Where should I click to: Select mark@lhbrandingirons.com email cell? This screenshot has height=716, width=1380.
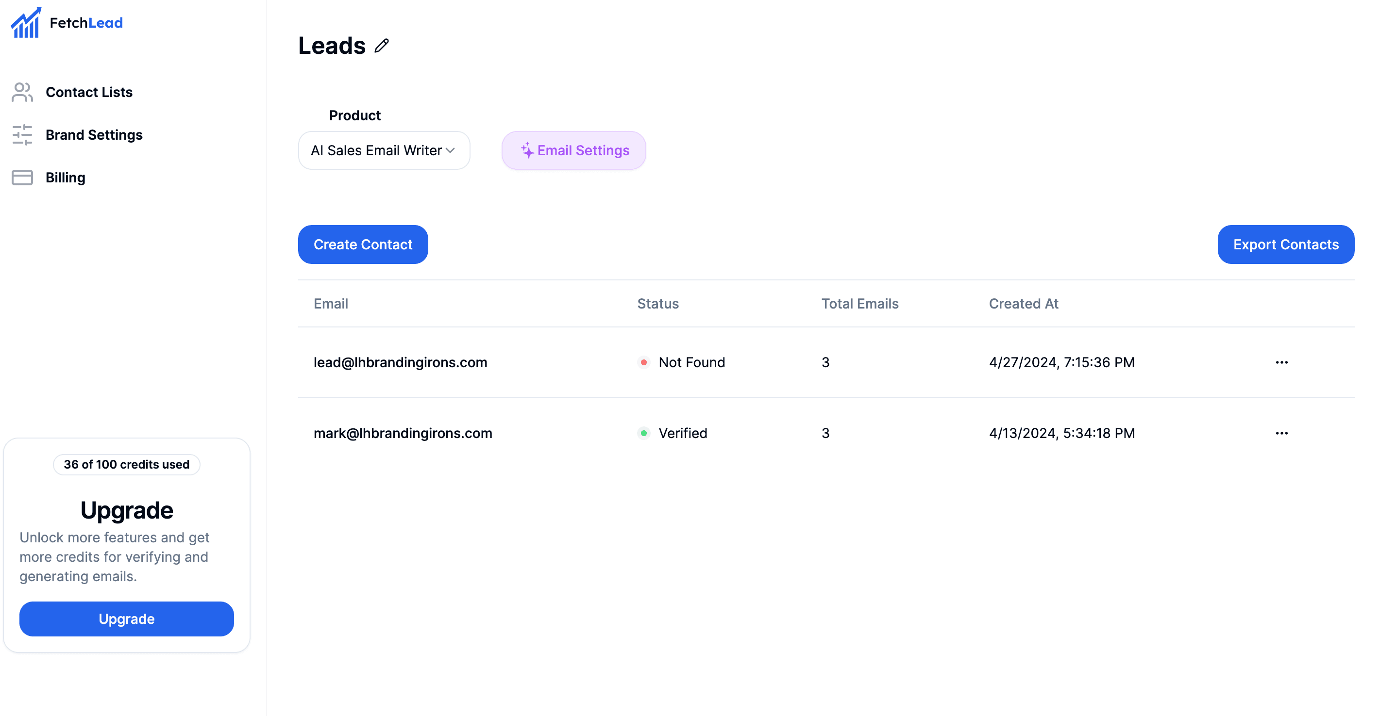pyautogui.click(x=403, y=433)
